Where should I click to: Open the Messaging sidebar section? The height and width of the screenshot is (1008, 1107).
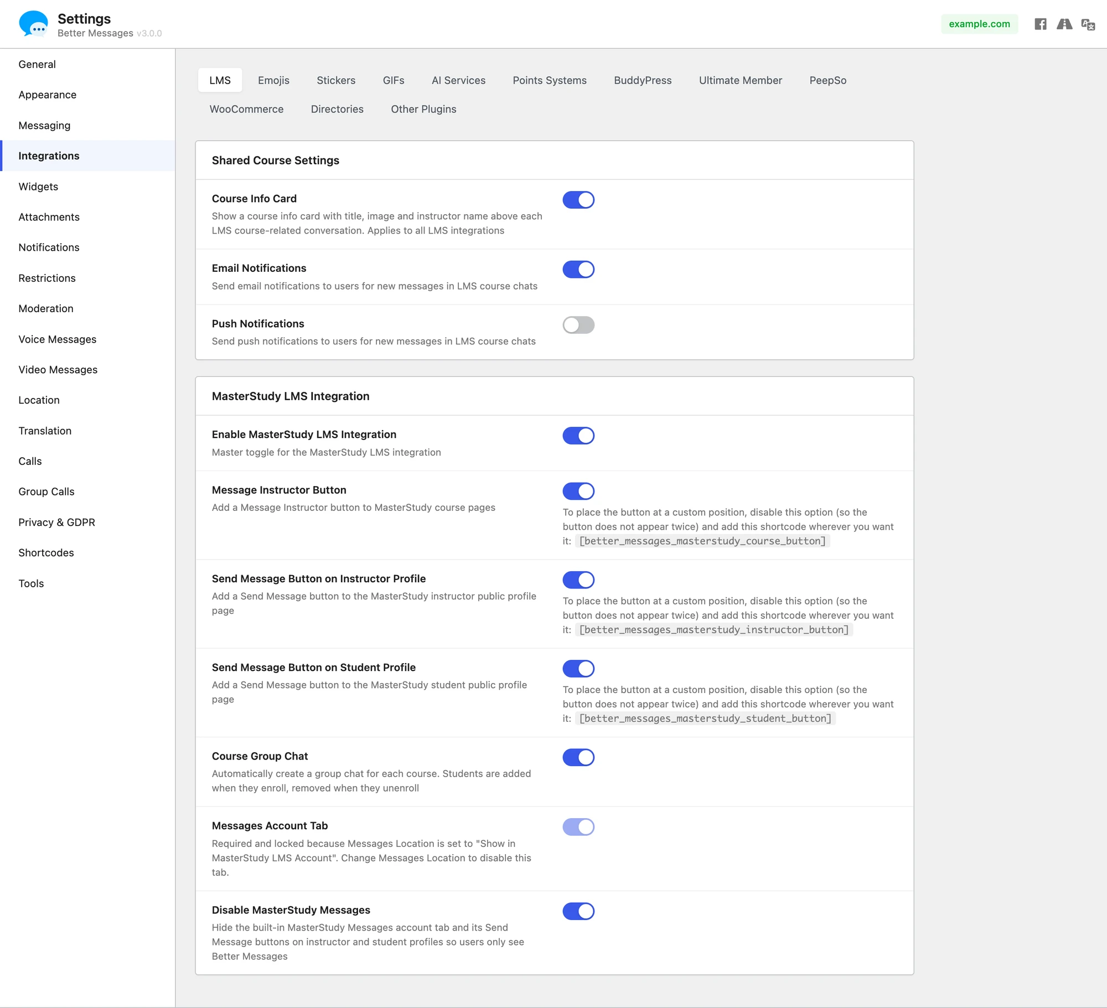[87, 125]
